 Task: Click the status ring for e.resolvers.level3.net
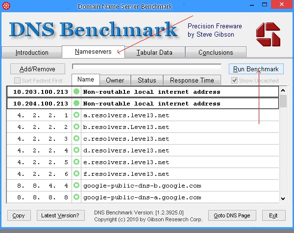click(76, 162)
